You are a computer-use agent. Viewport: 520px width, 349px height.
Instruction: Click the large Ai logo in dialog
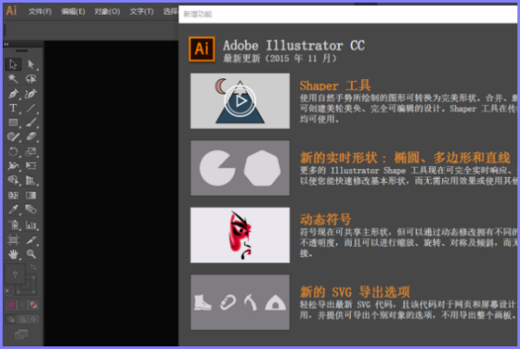(202, 49)
